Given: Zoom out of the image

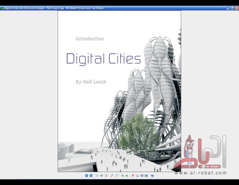Looking at the screenshot, I should [x=117, y=175].
